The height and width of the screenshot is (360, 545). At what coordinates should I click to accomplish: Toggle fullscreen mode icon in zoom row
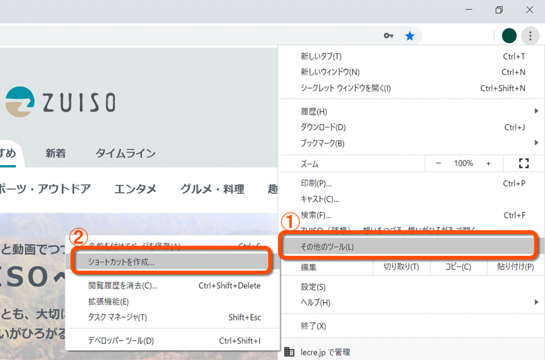[523, 164]
